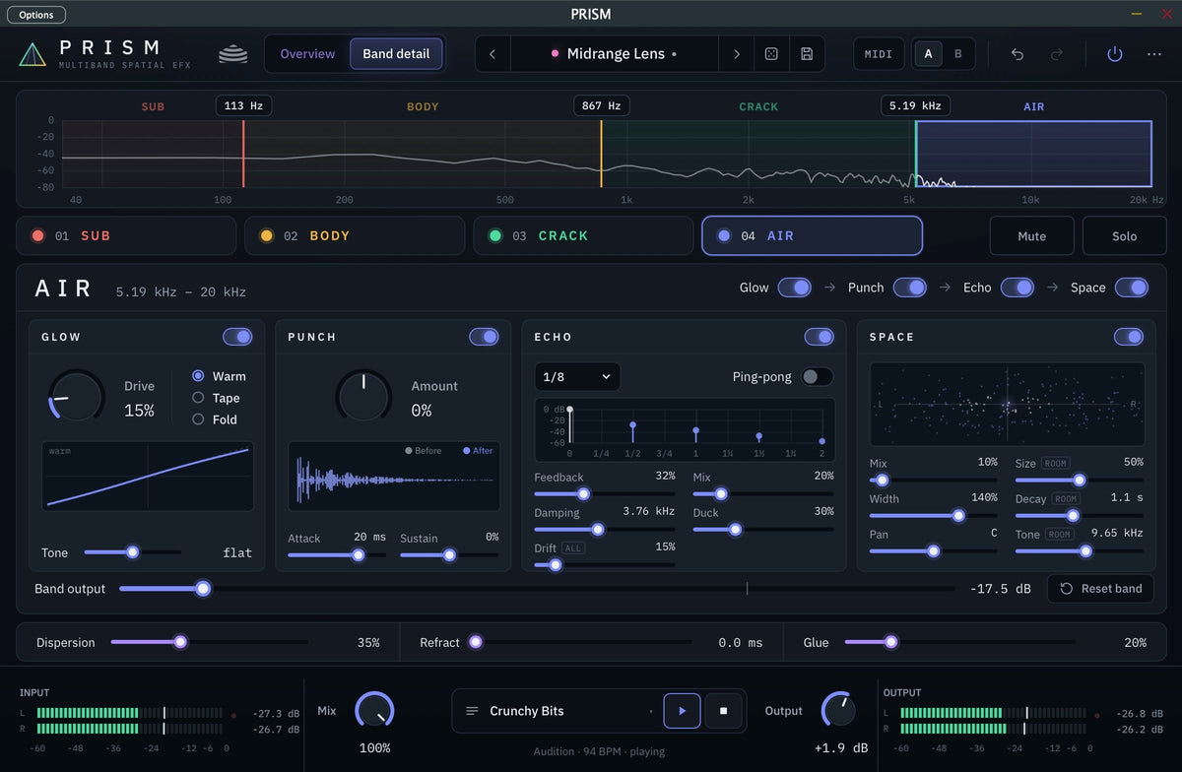Select the A comparison slot

tap(928, 54)
